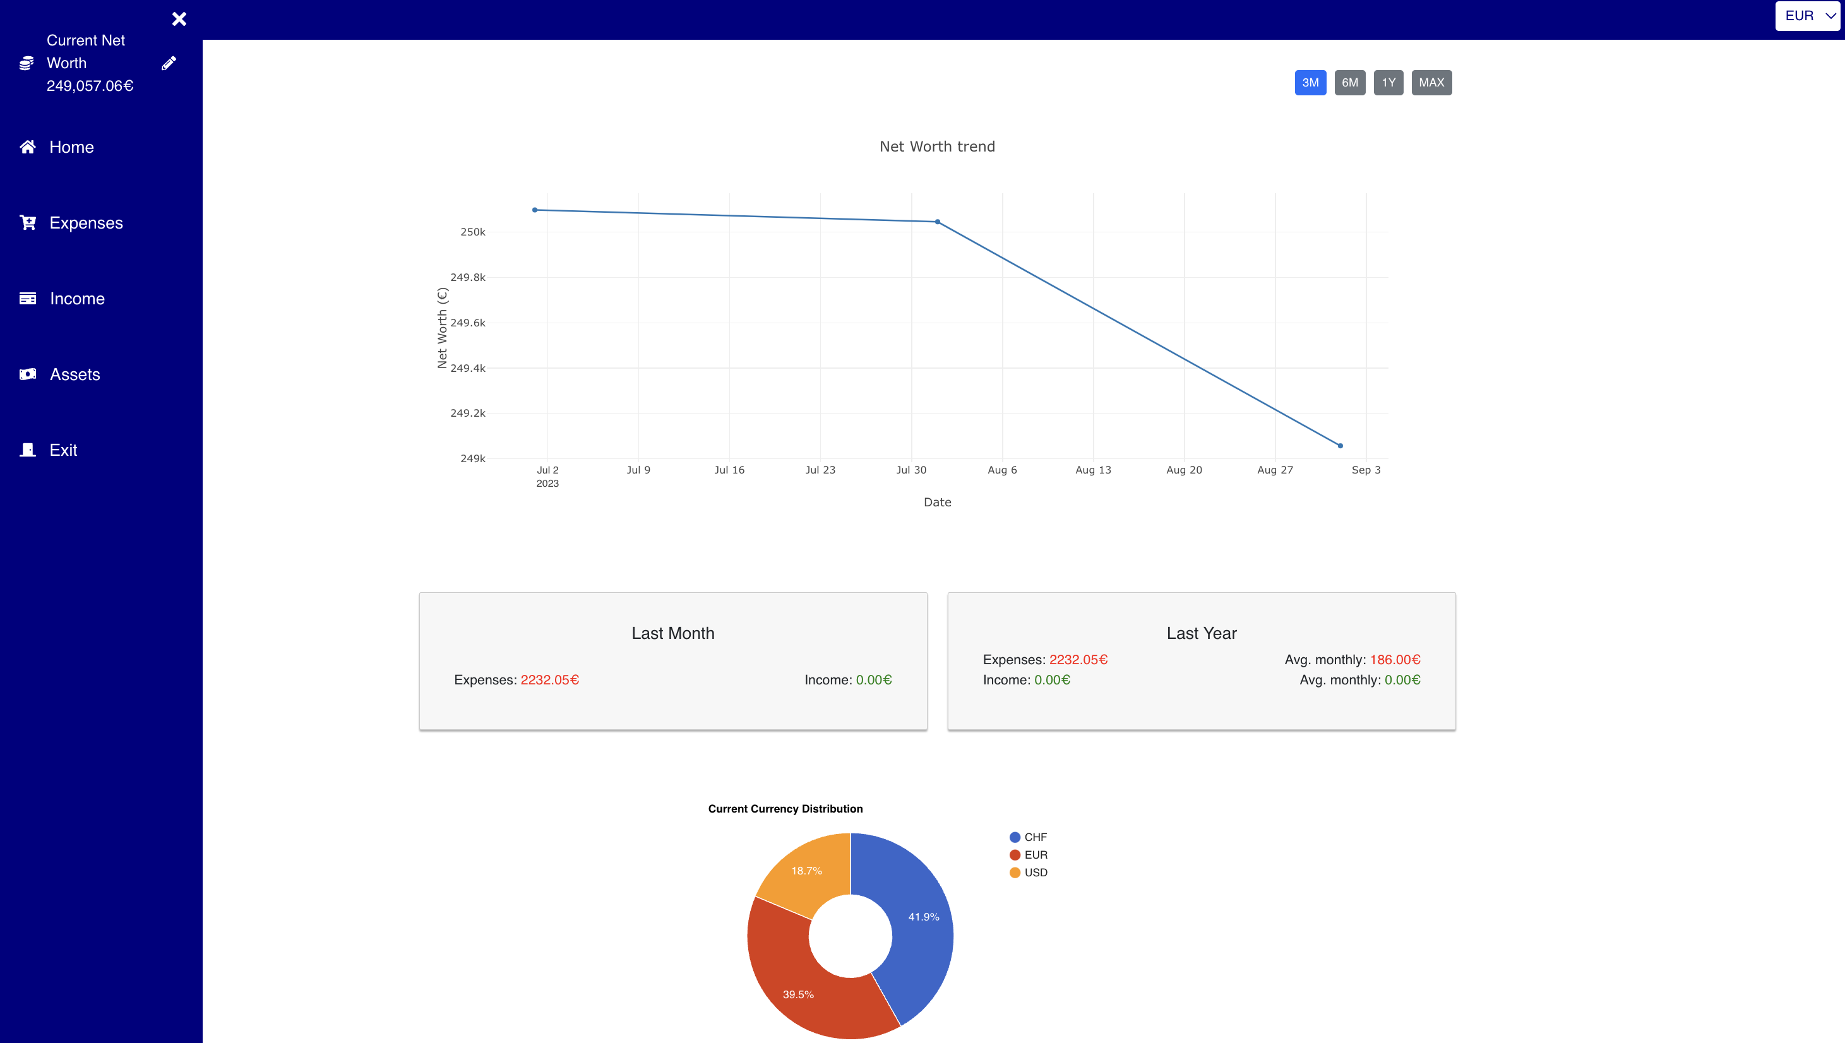Toggle EUR legend entry in pie chart
The height and width of the screenshot is (1043, 1845).
pos(1029,855)
